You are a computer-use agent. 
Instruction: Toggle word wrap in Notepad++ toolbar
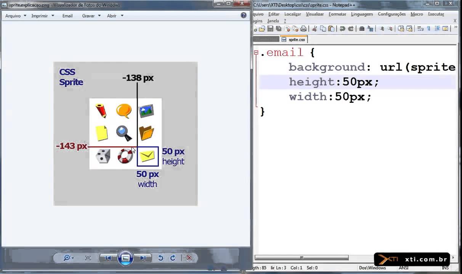click(x=420, y=29)
